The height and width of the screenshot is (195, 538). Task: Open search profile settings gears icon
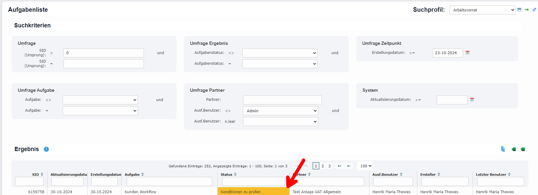[x=534, y=10]
